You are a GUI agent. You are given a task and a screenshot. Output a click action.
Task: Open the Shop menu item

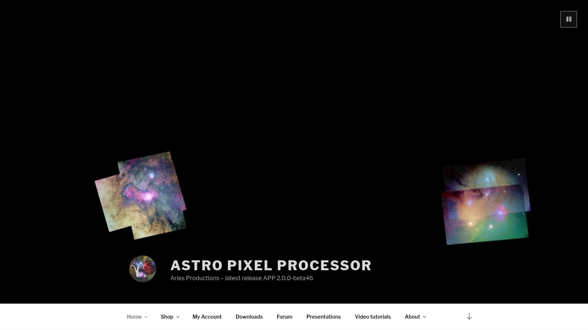(x=167, y=317)
